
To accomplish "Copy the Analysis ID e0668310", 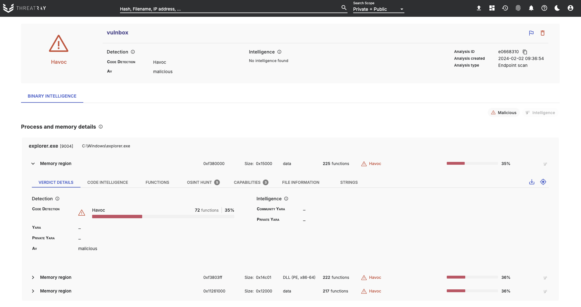I will pos(525,52).
